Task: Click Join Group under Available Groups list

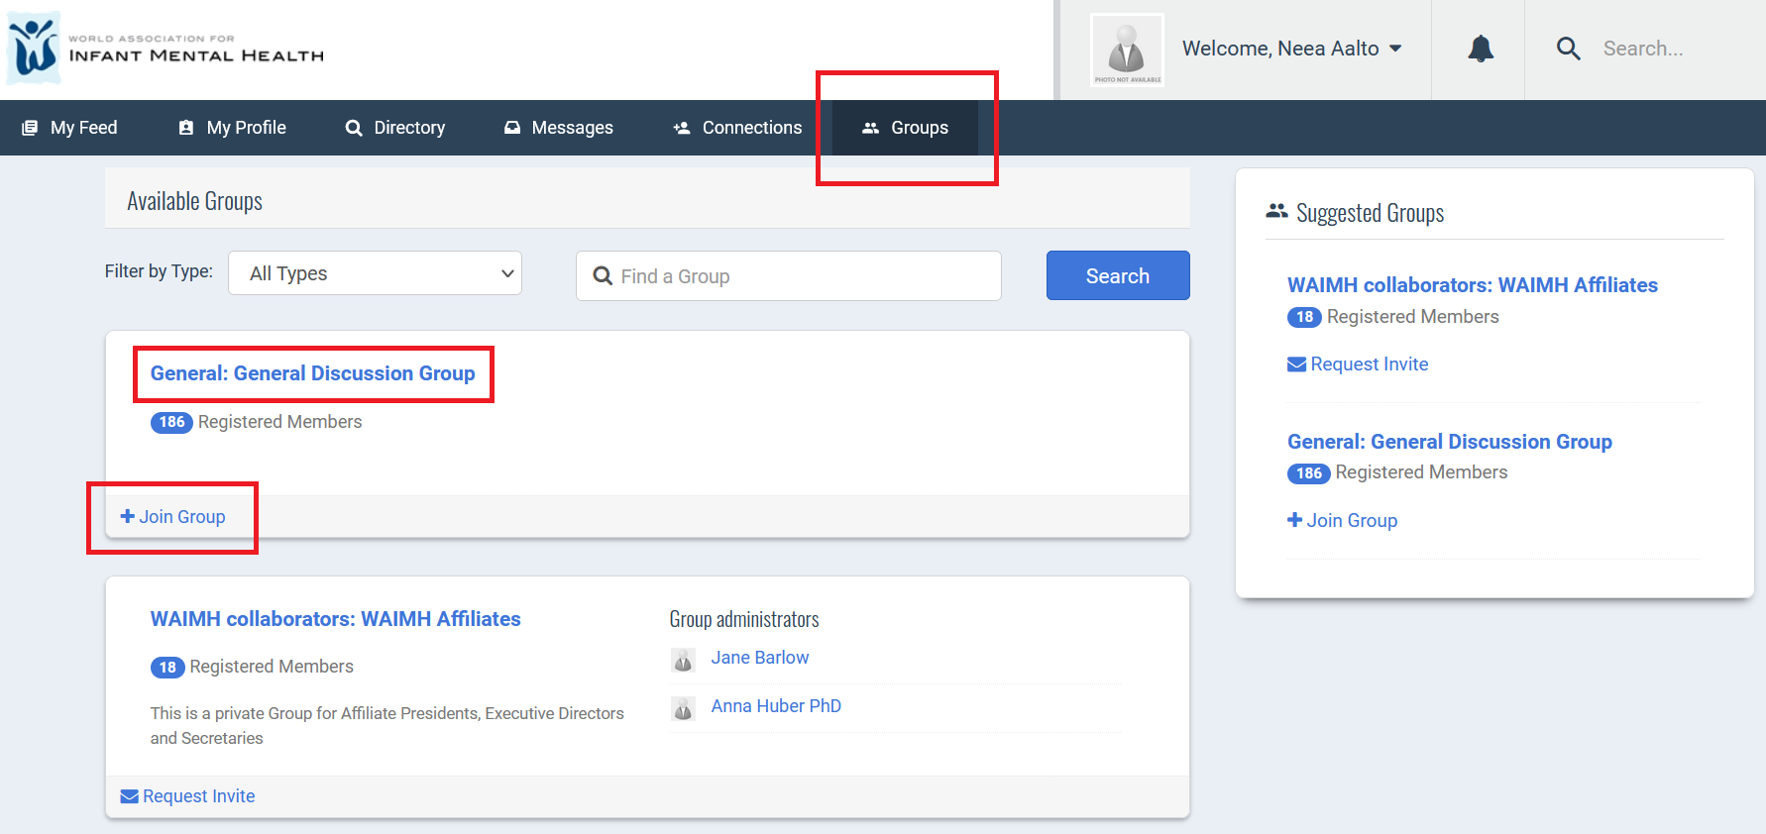Action: [172, 517]
